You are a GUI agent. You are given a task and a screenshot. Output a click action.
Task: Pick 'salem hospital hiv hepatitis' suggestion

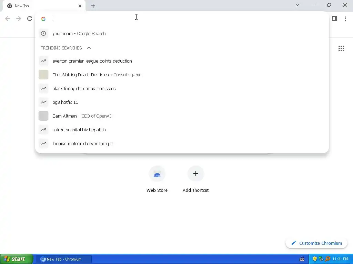click(182, 130)
